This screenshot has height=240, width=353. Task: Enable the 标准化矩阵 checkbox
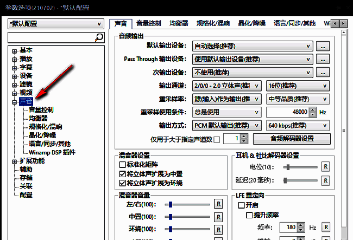point(122,164)
